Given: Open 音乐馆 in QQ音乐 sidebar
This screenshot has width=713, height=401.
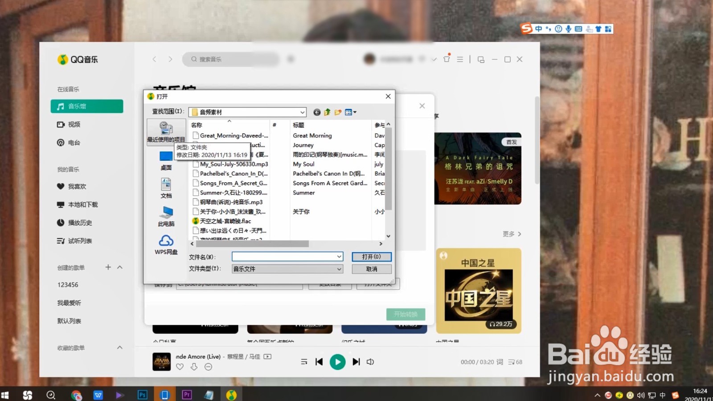Looking at the screenshot, I should 87,106.
